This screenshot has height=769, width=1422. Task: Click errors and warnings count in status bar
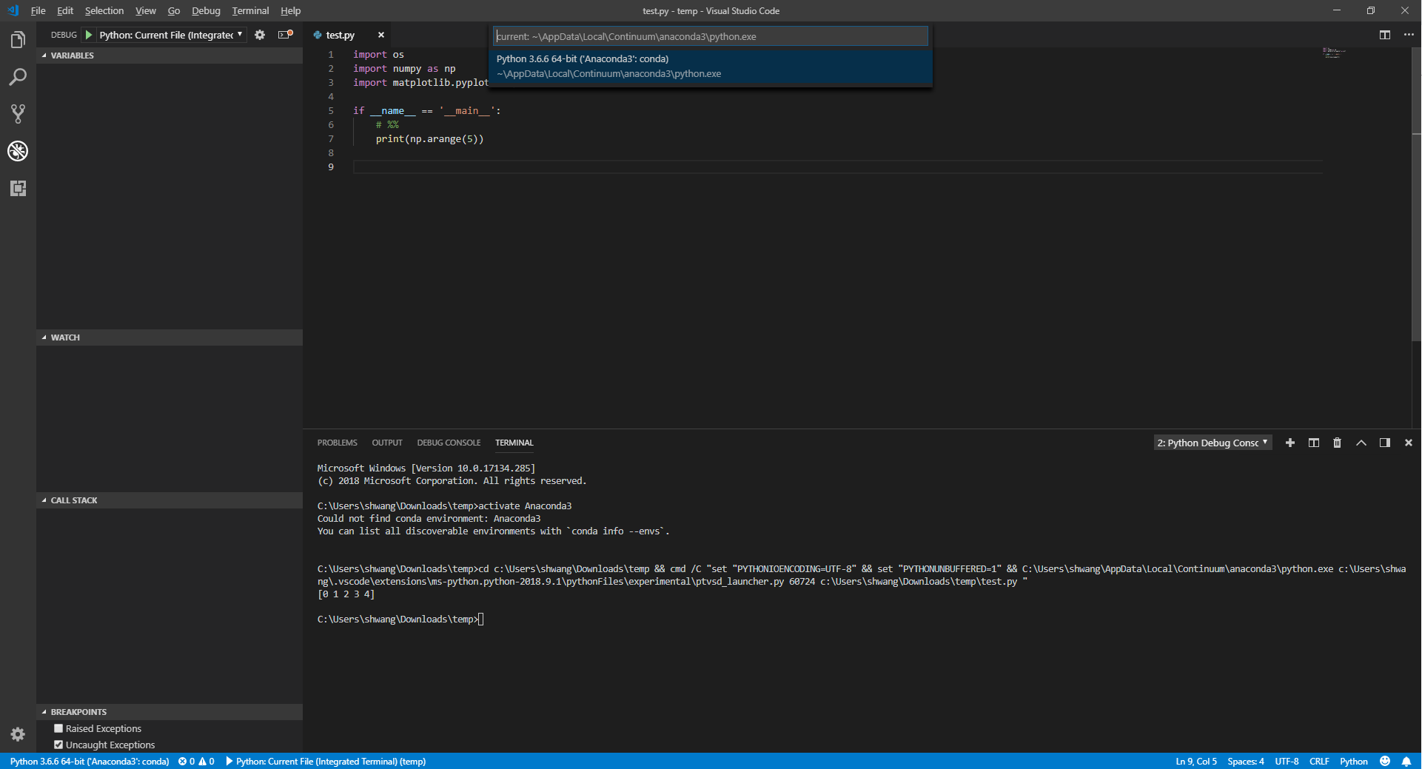(x=196, y=761)
